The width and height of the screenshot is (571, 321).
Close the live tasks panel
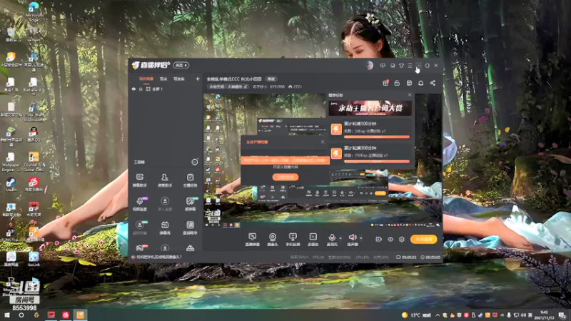pos(409,95)
